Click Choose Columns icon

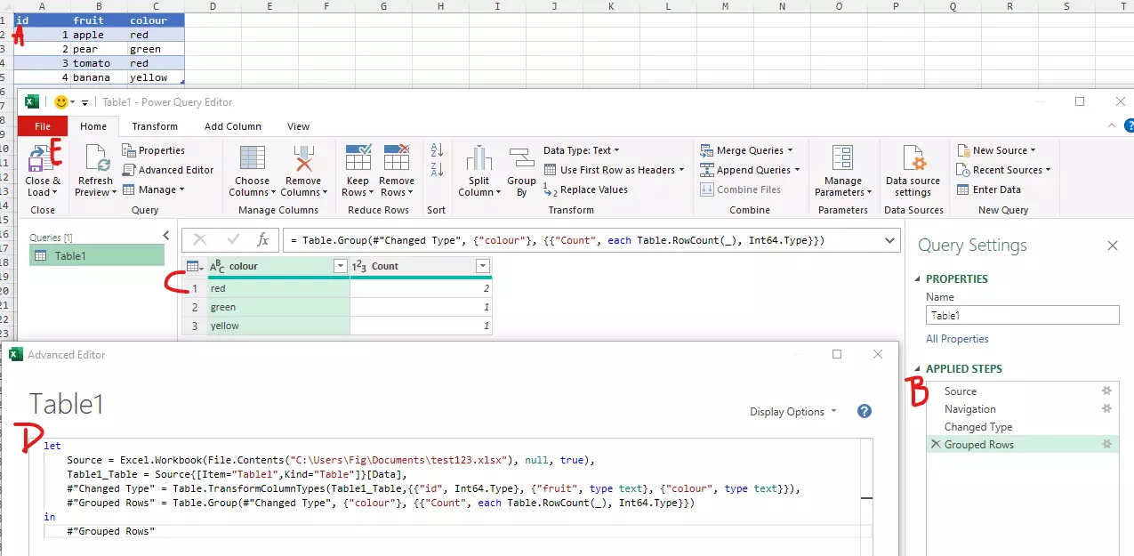pyautogui.click(x=253, y=158)
